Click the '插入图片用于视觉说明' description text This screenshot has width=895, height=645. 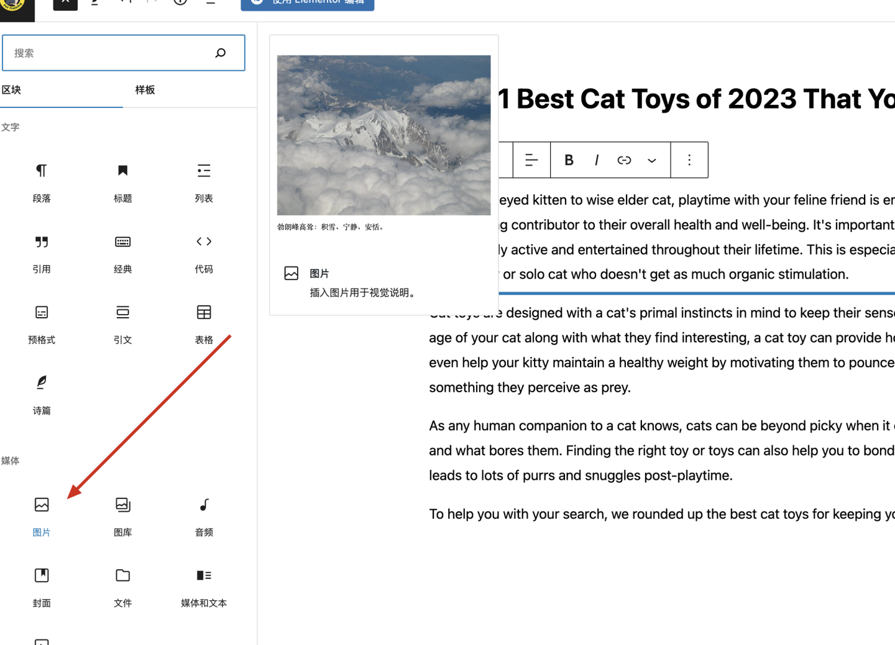pyautogui.click(x=363, y=292)
